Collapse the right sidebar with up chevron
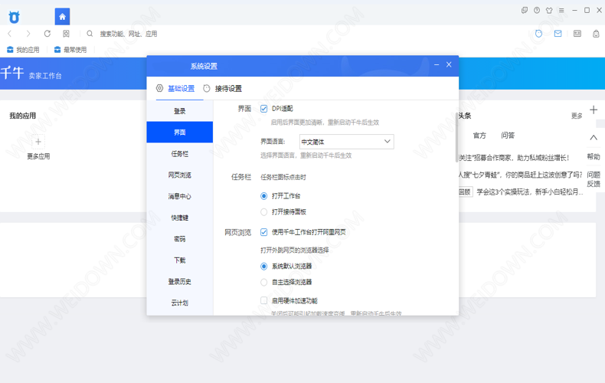This screenshot has width=605, height=383. (594, 137)
